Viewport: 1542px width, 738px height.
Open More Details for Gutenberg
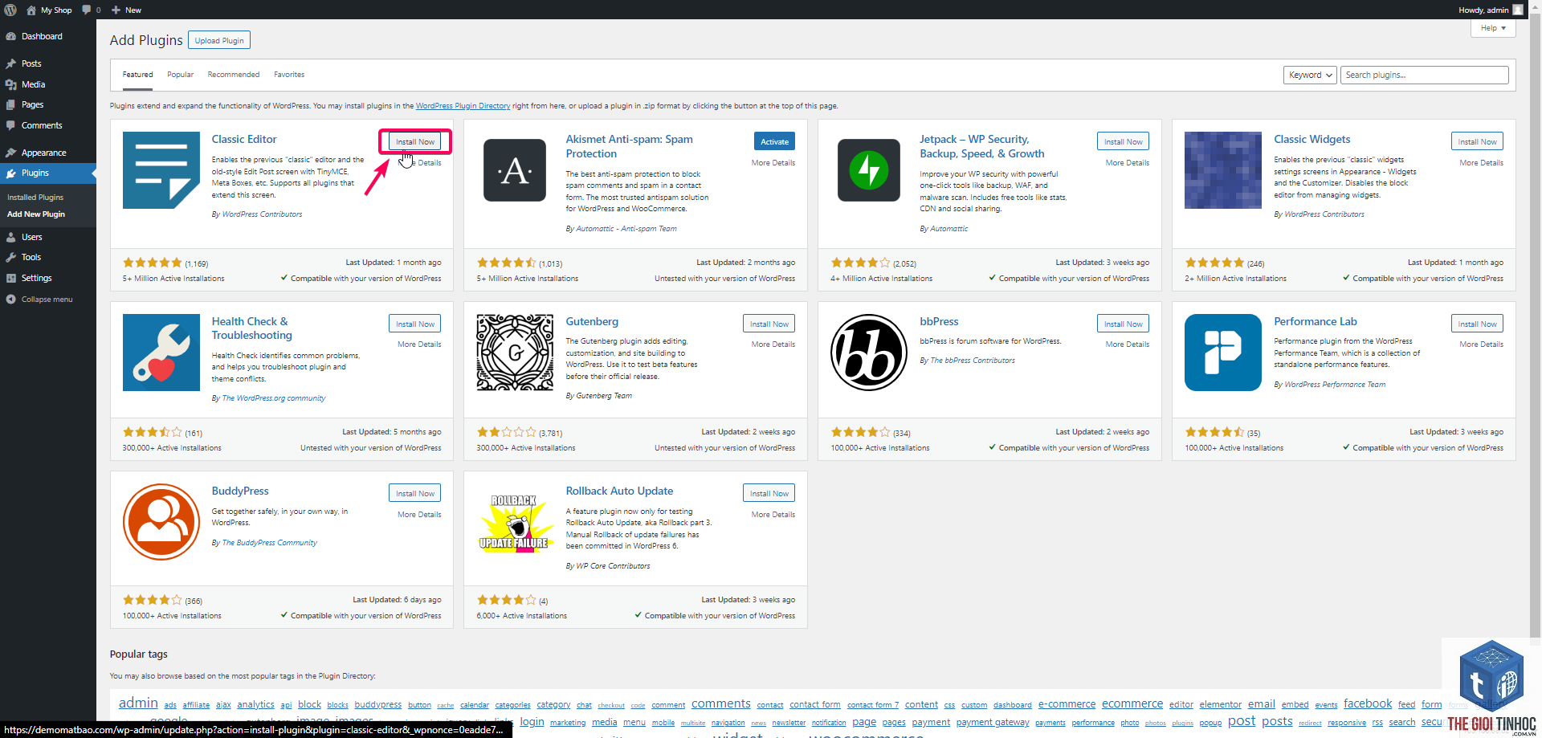point(773,345)
